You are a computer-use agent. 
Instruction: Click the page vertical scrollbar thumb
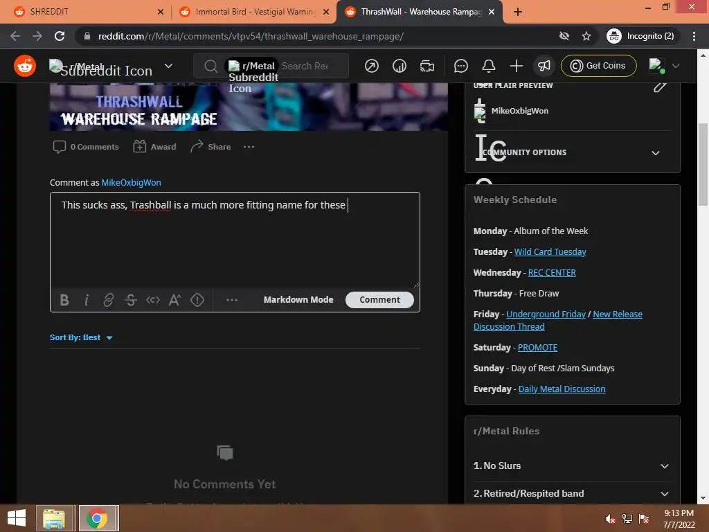click(703, 163)
